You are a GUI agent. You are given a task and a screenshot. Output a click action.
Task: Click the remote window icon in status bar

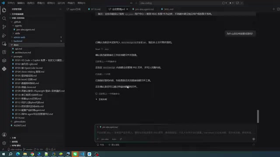[x=3, y=149]
